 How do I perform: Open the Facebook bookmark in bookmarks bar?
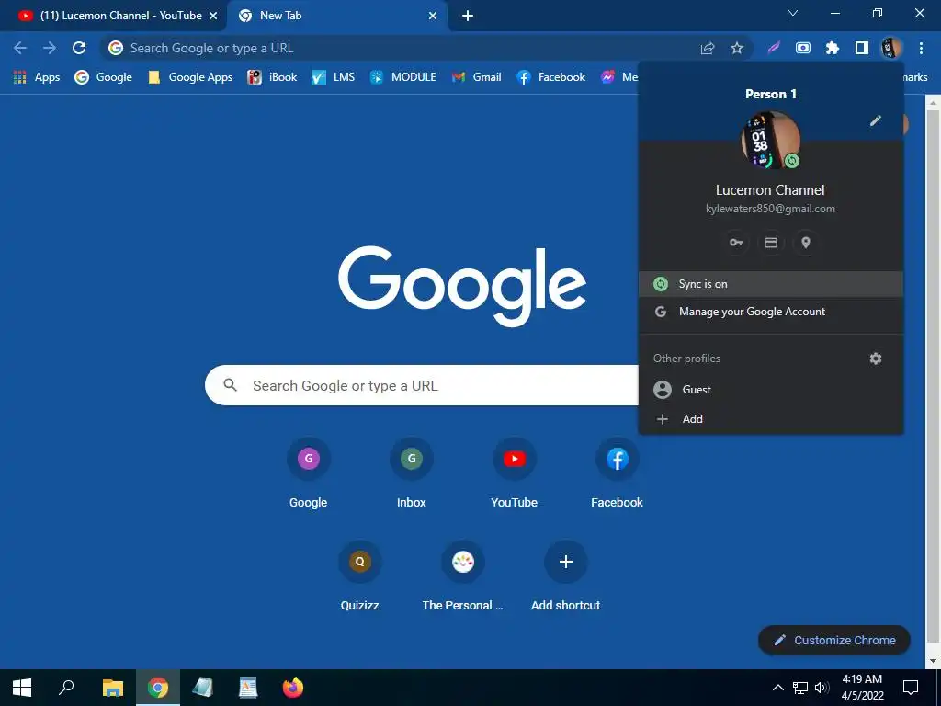[551, 77]
